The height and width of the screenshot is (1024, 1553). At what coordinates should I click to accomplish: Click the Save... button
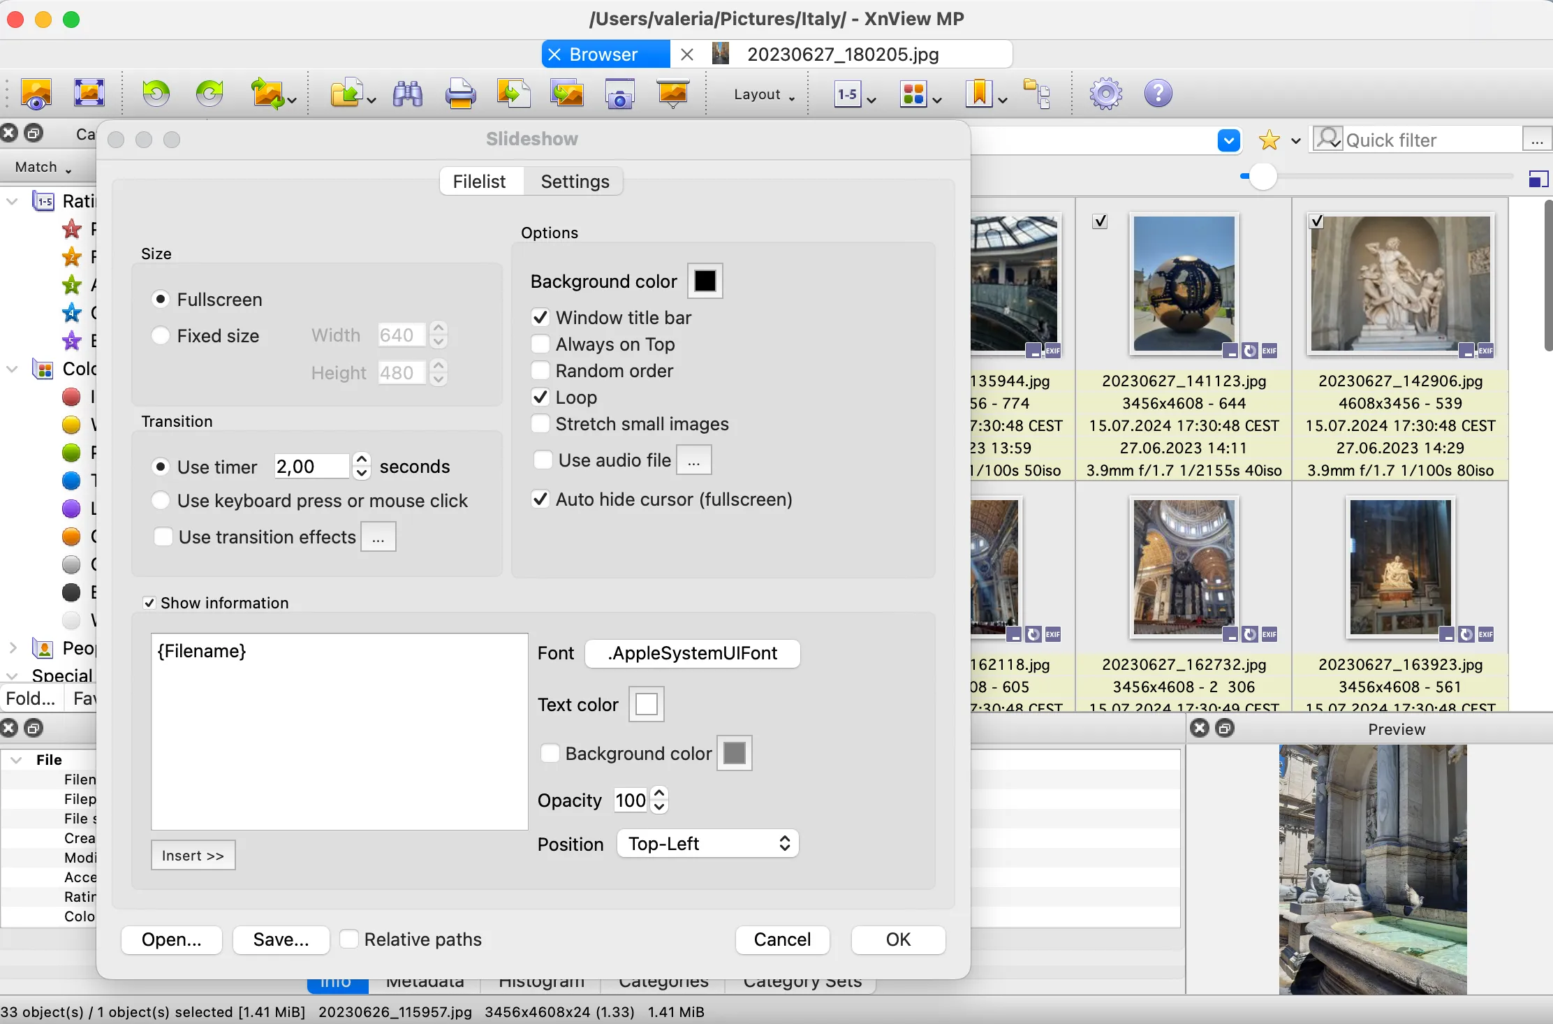click(x=281, y=939)
